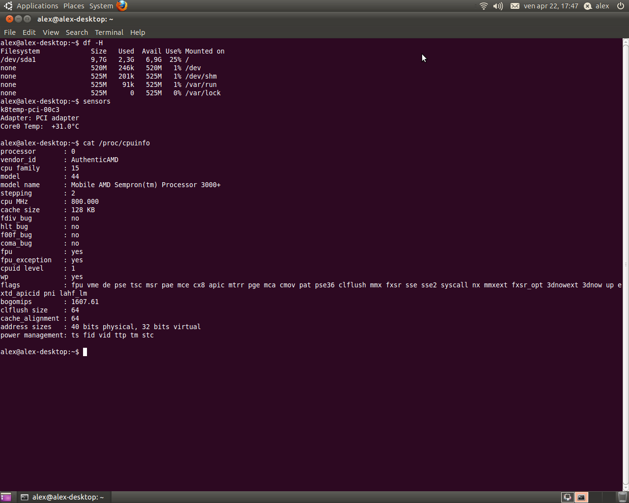
Task: Switch to the first workspace
Action: 568,497
